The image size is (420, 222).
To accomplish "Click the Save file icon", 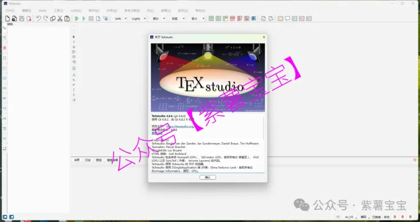I will click(21, 18).
